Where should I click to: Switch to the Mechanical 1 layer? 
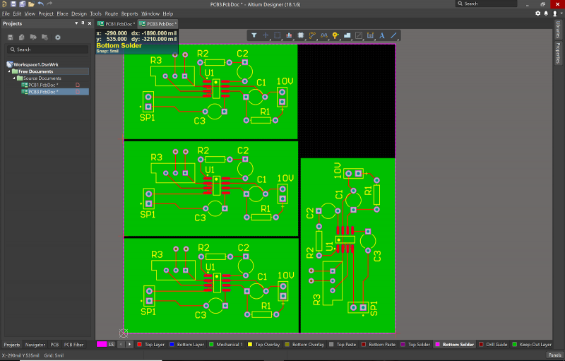226,345
